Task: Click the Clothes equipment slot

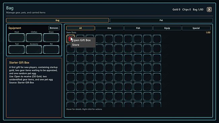Action: (x=34, y=38)
